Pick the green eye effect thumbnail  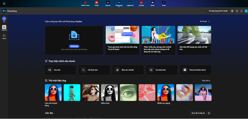coord(128,92)
